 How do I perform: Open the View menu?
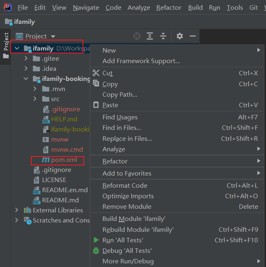pyautogui.click(x=59, y=8)
